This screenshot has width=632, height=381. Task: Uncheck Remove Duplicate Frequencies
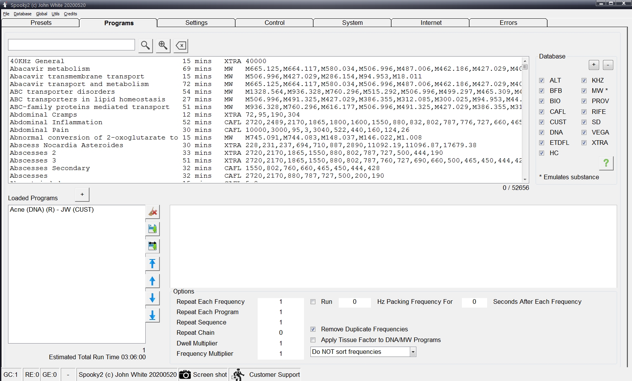click(x=313, y=329)
